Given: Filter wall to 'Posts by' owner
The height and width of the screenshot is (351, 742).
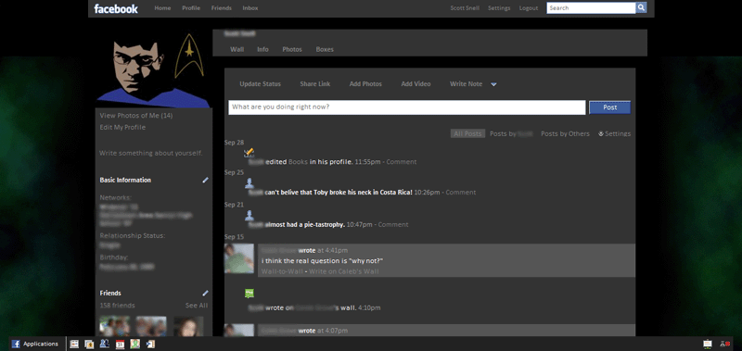Looking at the screenshot, I should [512, 133].
